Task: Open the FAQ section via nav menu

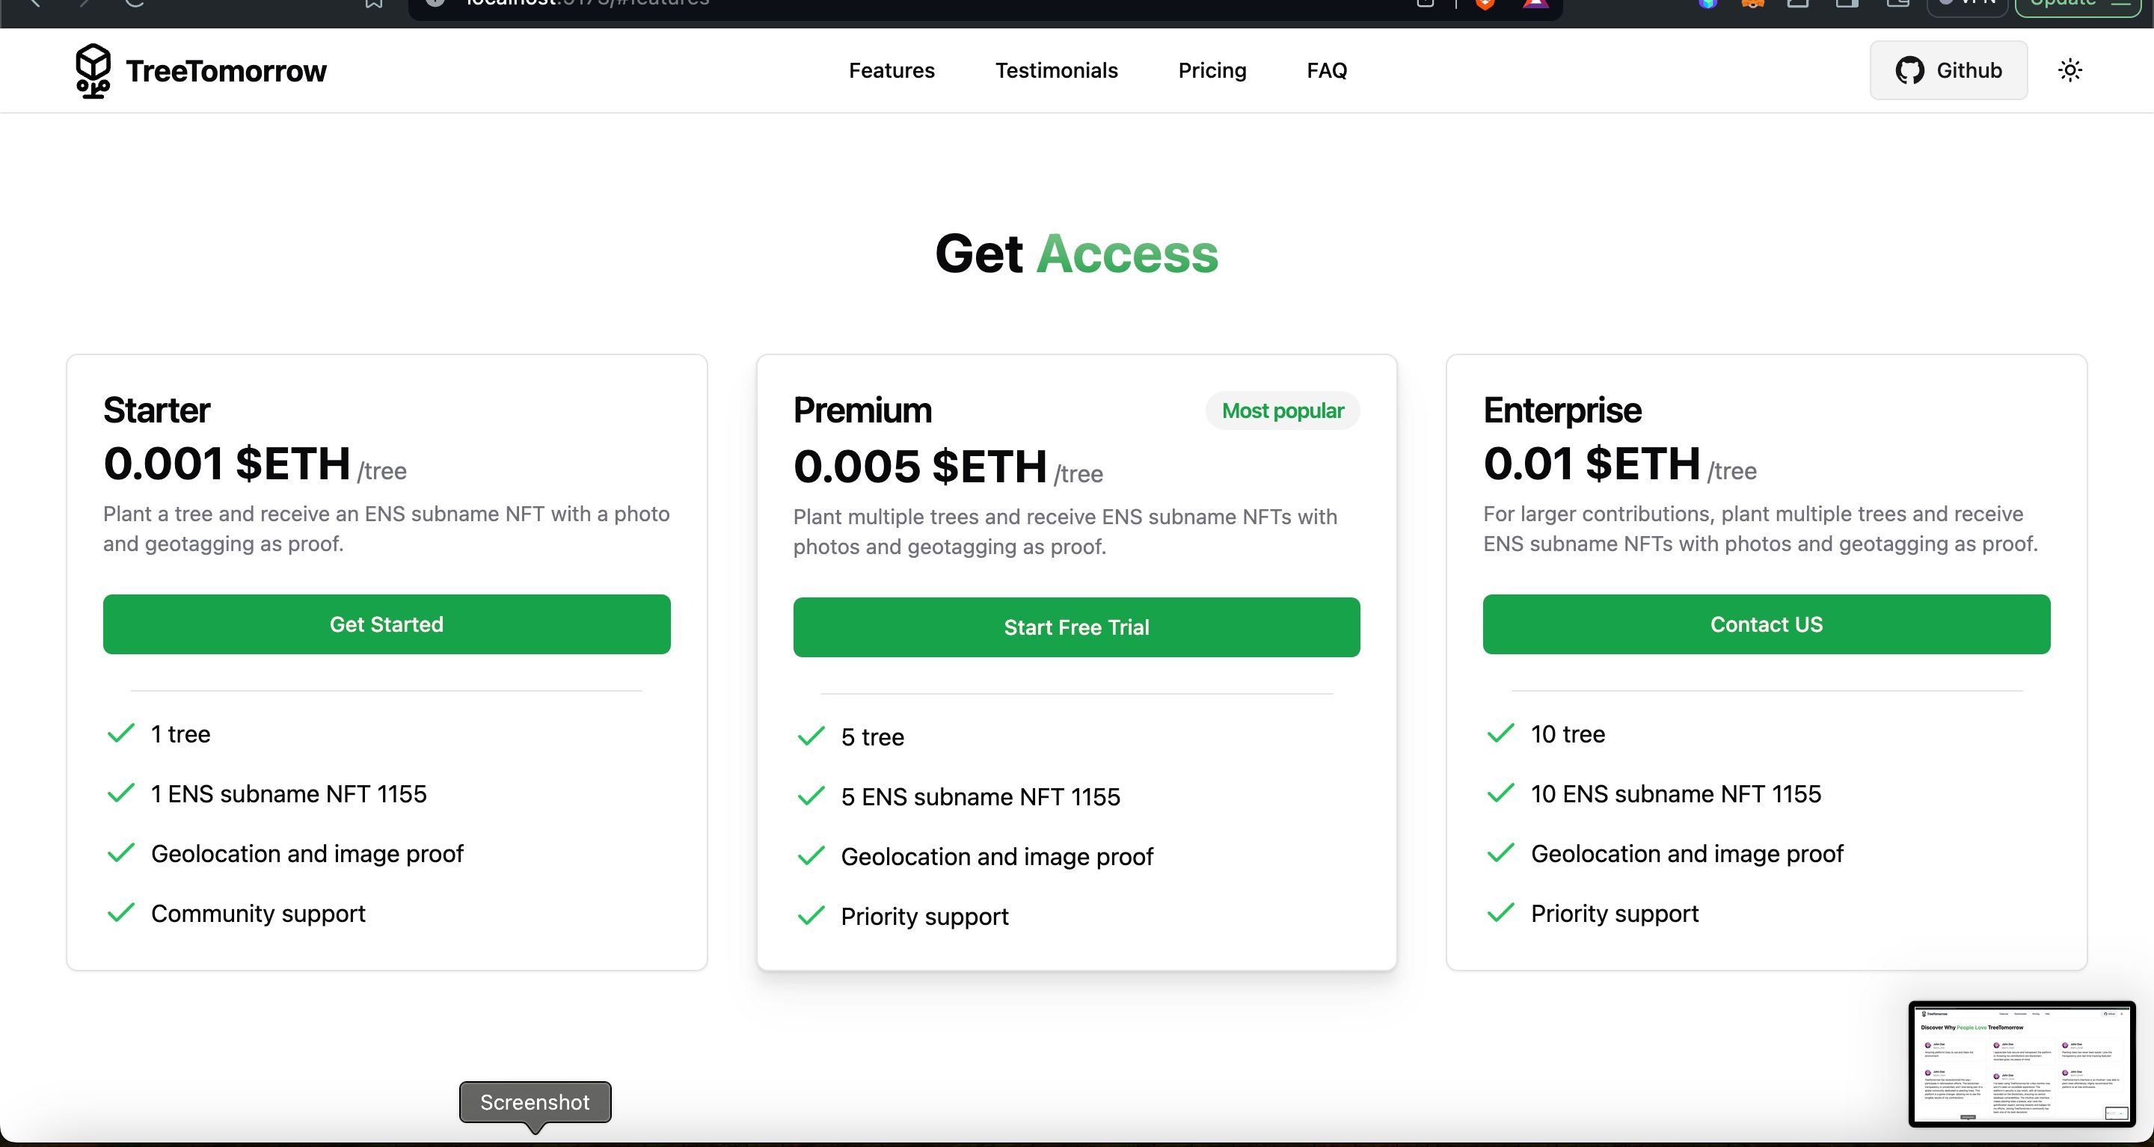Action: coord(1326,70)
